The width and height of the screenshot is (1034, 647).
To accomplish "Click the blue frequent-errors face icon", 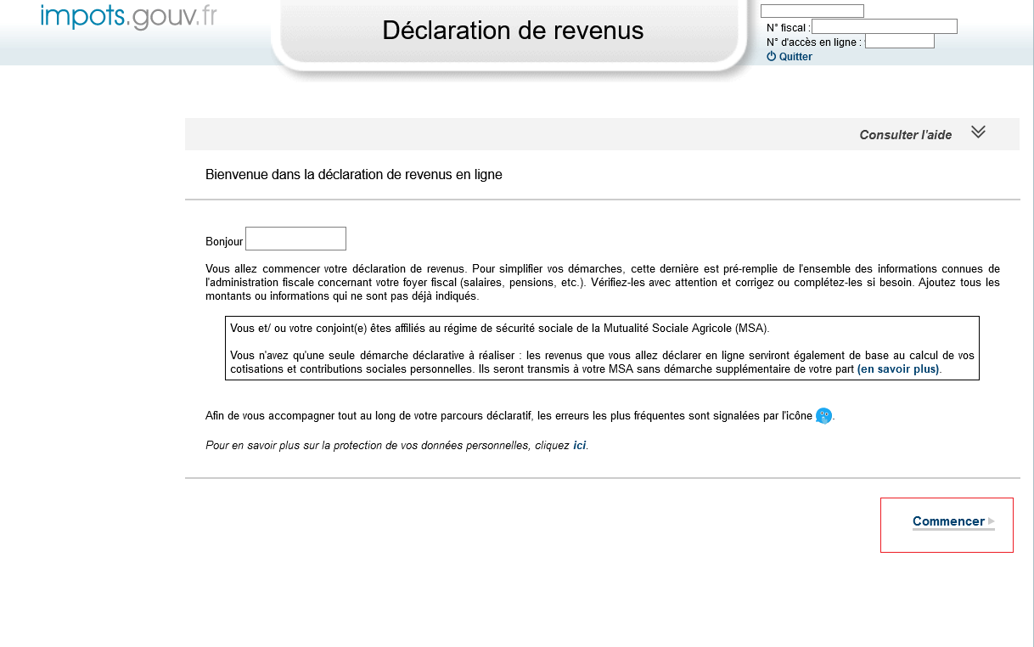I will pyautogui.click(x=823, y=416).
